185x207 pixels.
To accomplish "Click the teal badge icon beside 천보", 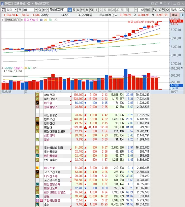I will (37, 196).
